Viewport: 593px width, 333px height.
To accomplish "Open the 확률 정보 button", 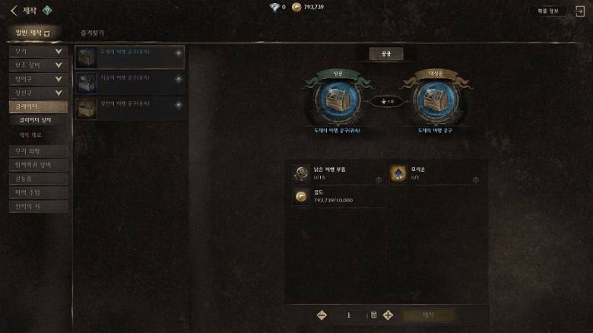I will [548, 11].
